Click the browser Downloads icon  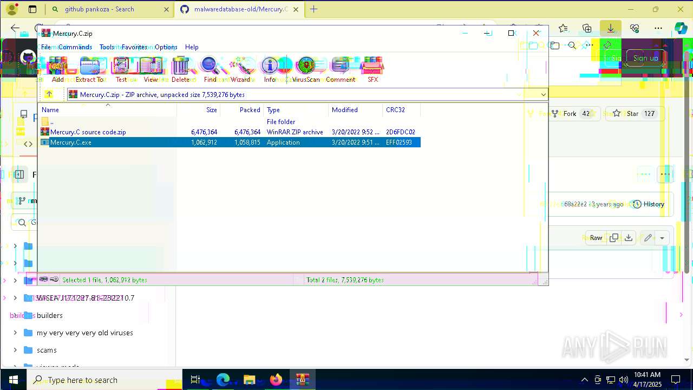point(610,28)
